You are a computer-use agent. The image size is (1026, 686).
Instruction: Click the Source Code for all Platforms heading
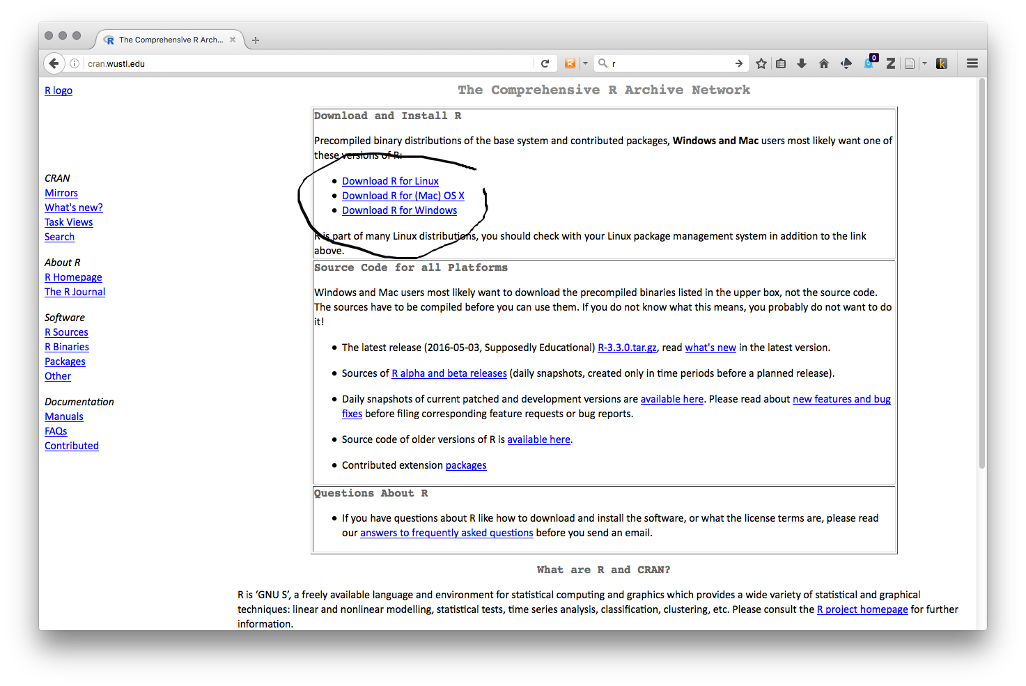tap(411, 268)
